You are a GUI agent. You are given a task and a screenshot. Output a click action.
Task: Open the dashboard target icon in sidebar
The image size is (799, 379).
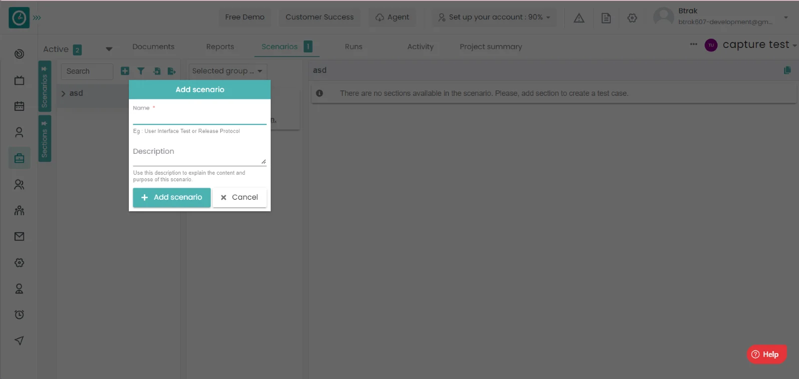(19, 54)
